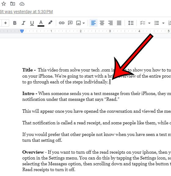Expand the bulleted list options arrow
This screenshot has width=171, height=176.
(x=163, y=23)
